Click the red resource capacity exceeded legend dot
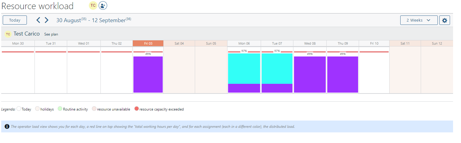Screen dimensions: 461x143 click(136, 109)
